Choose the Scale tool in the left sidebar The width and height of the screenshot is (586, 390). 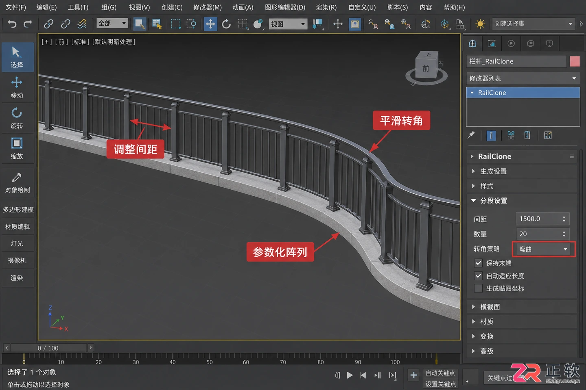click(x=17, y=149)
